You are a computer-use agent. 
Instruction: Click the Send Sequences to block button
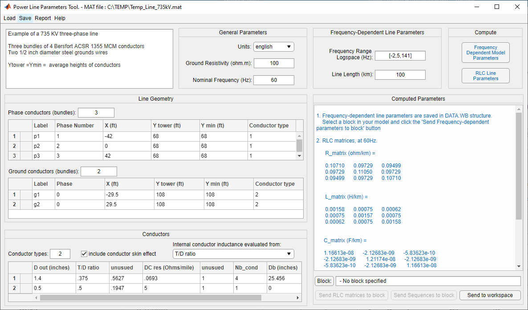tap(423, 295)
